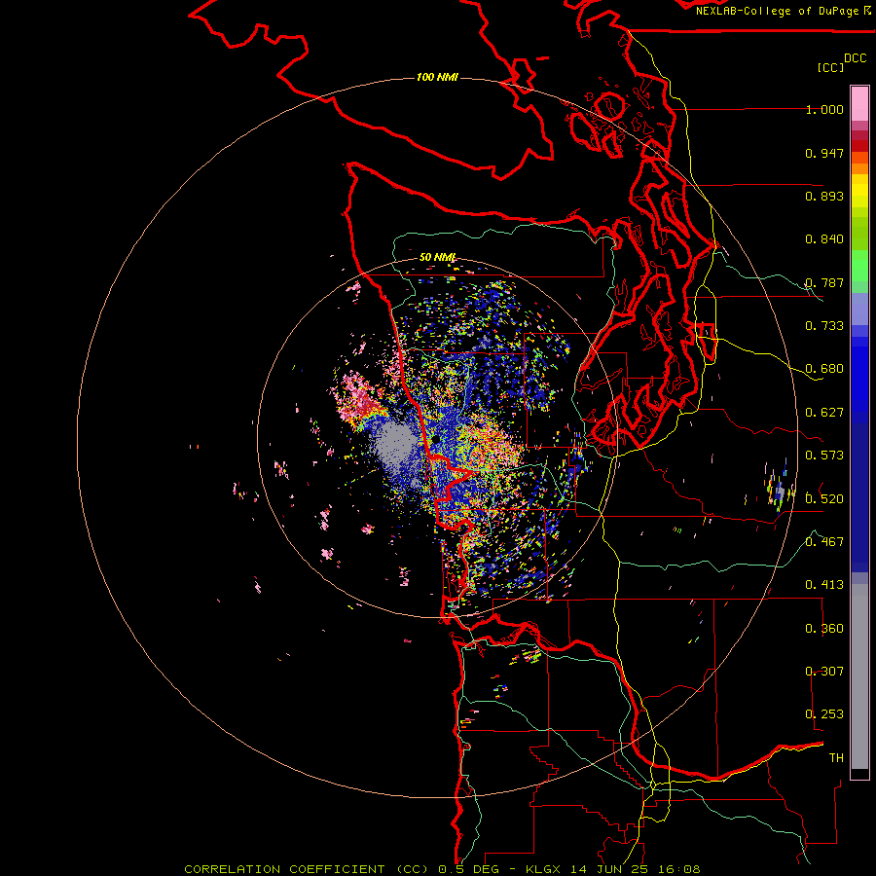Screen dimensions: 876x876
Task: Click the KLGX station identifier
Action: point(543,869)
